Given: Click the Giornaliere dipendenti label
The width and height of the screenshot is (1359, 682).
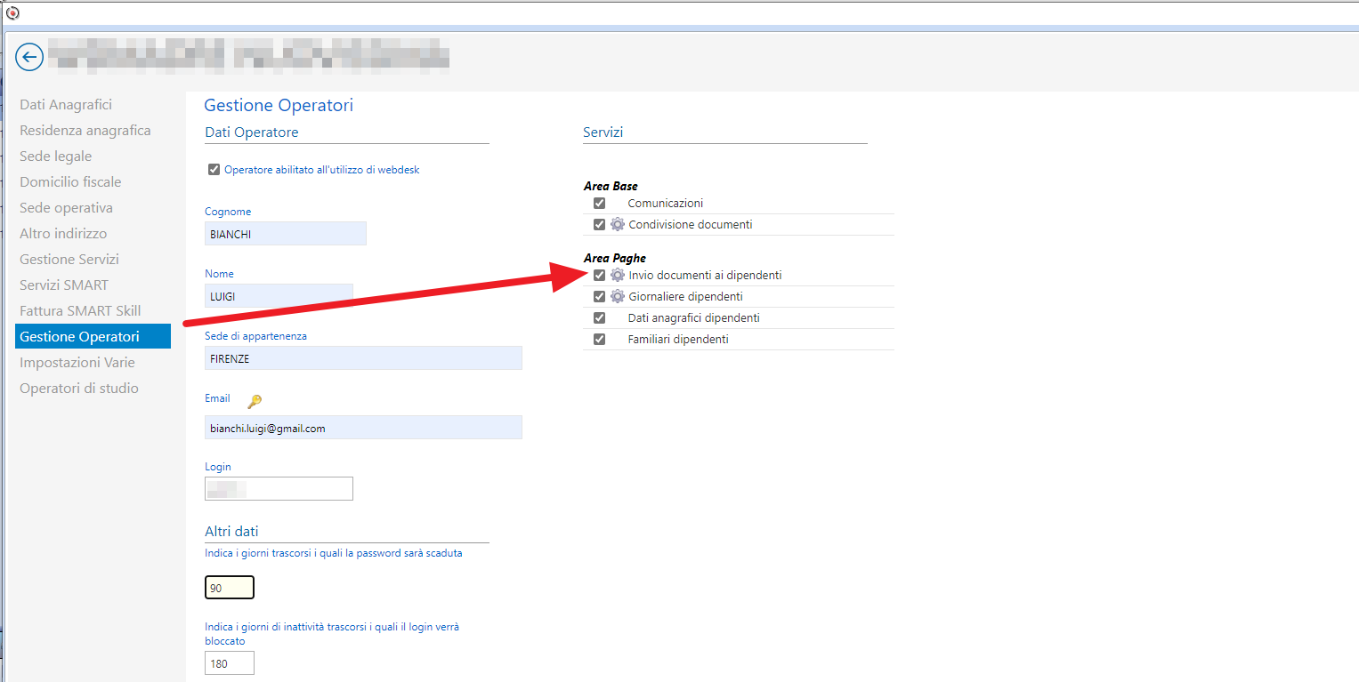Looking at the screenshot, I should click(685, 297).
